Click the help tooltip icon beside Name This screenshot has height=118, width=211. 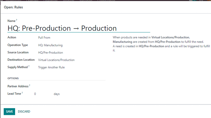click(17, 20)
